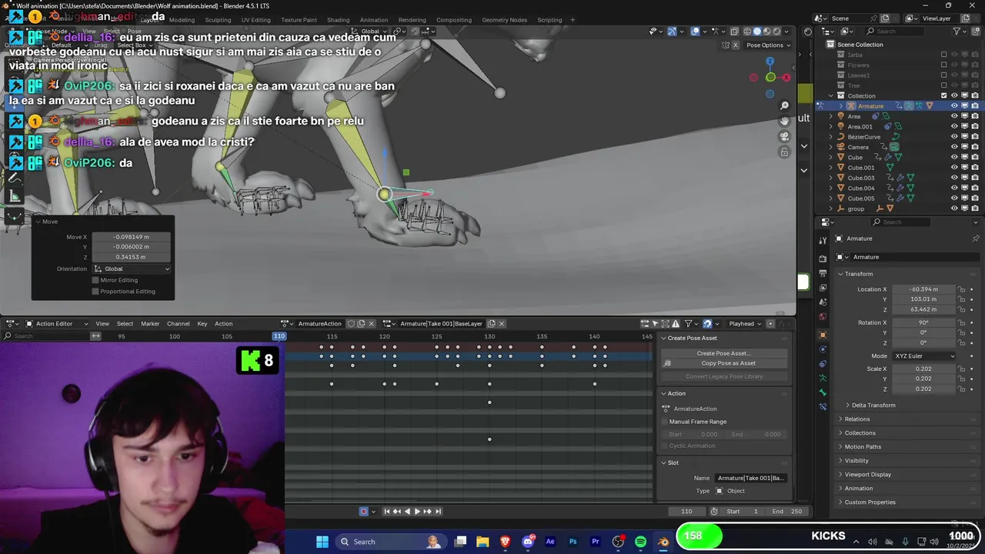
Task: Select rendered viewport shading icon
Action: click(x=776, y=32)
